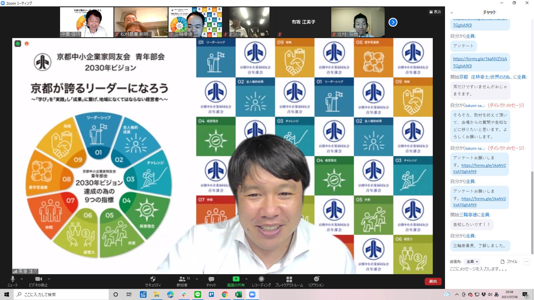Mute the microphone in Zoom toolbar

pyautogui.click(x=13, y=281)
